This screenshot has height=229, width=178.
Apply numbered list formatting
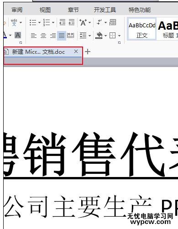click(x=47, y=22)
